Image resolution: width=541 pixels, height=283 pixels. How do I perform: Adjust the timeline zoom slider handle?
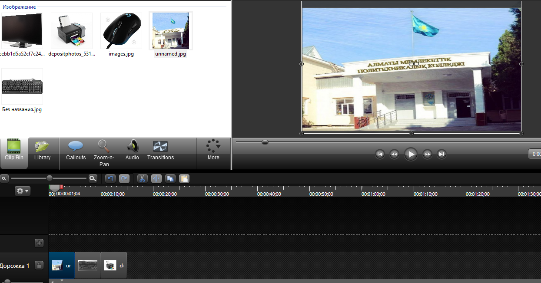(x=50, y=178)
